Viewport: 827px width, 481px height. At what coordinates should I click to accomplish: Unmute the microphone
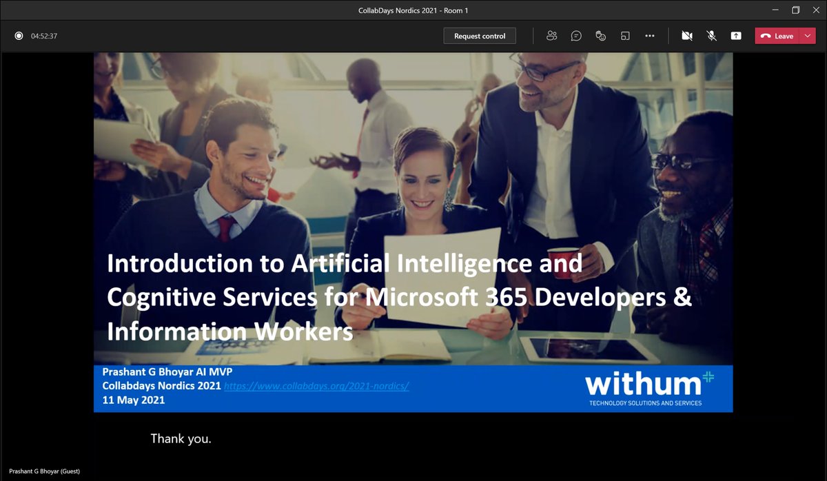pyautogui.click(x=711, y=36)
